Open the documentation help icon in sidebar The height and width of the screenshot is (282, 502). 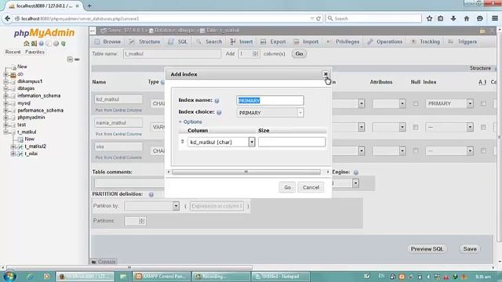click(42, 44)
